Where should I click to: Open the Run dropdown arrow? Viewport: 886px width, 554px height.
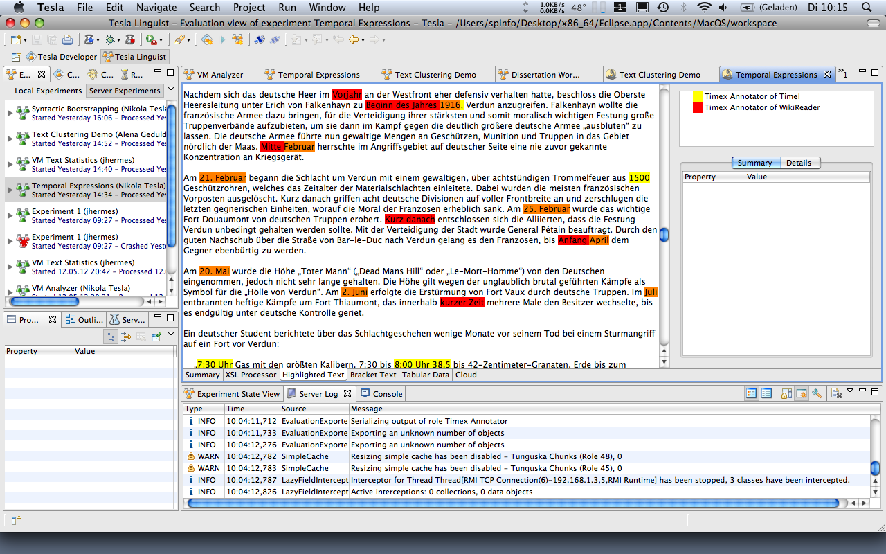point(161,40)
